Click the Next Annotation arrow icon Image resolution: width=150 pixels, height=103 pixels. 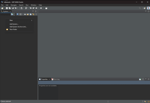[x=33, y=8]
